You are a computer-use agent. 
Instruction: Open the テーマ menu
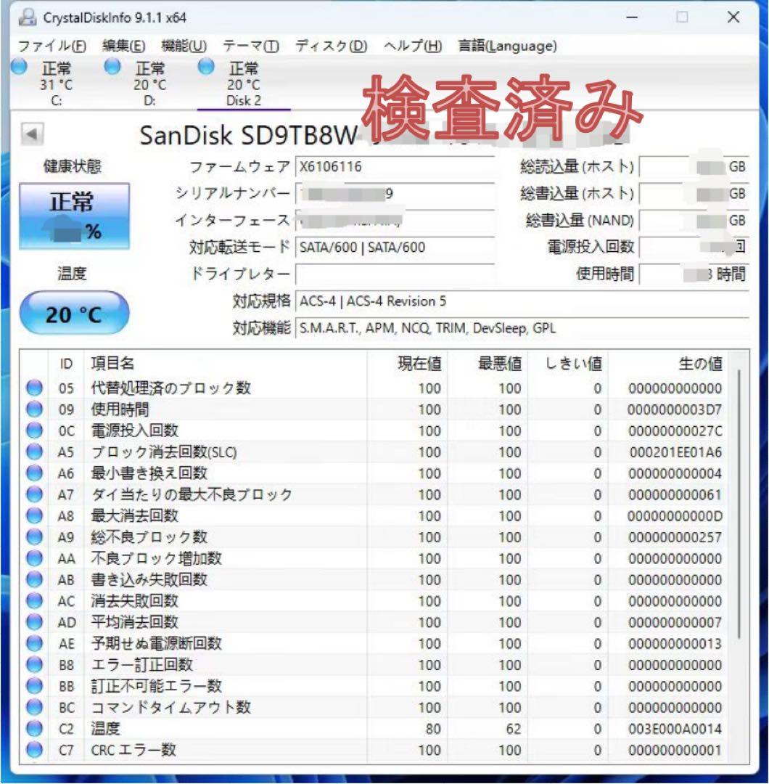pos(250,45)
